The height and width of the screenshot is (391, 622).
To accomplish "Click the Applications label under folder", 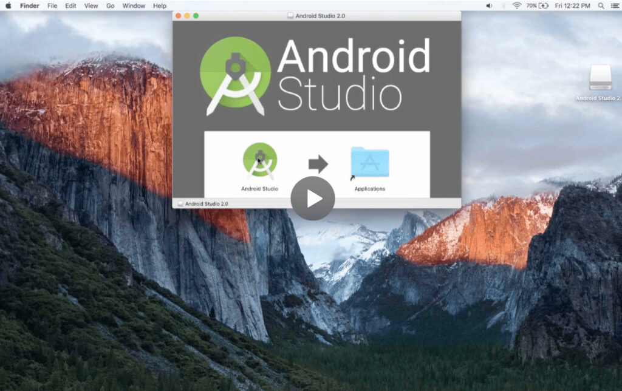I will point(370,189).
